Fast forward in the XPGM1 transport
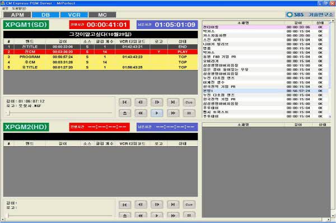336x223 pixels. (173, 113)
